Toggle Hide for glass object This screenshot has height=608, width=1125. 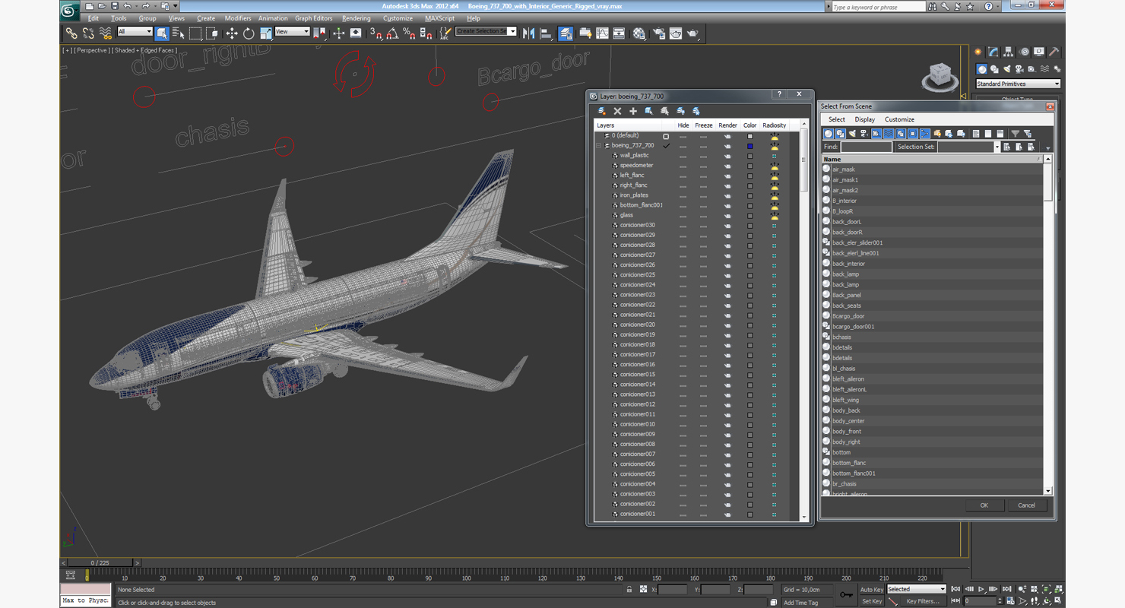tap(683, 215)
